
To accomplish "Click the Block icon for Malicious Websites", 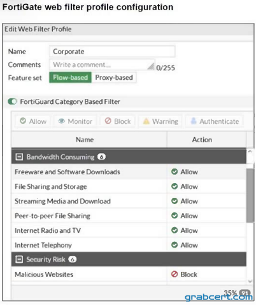I will [174, 274].
